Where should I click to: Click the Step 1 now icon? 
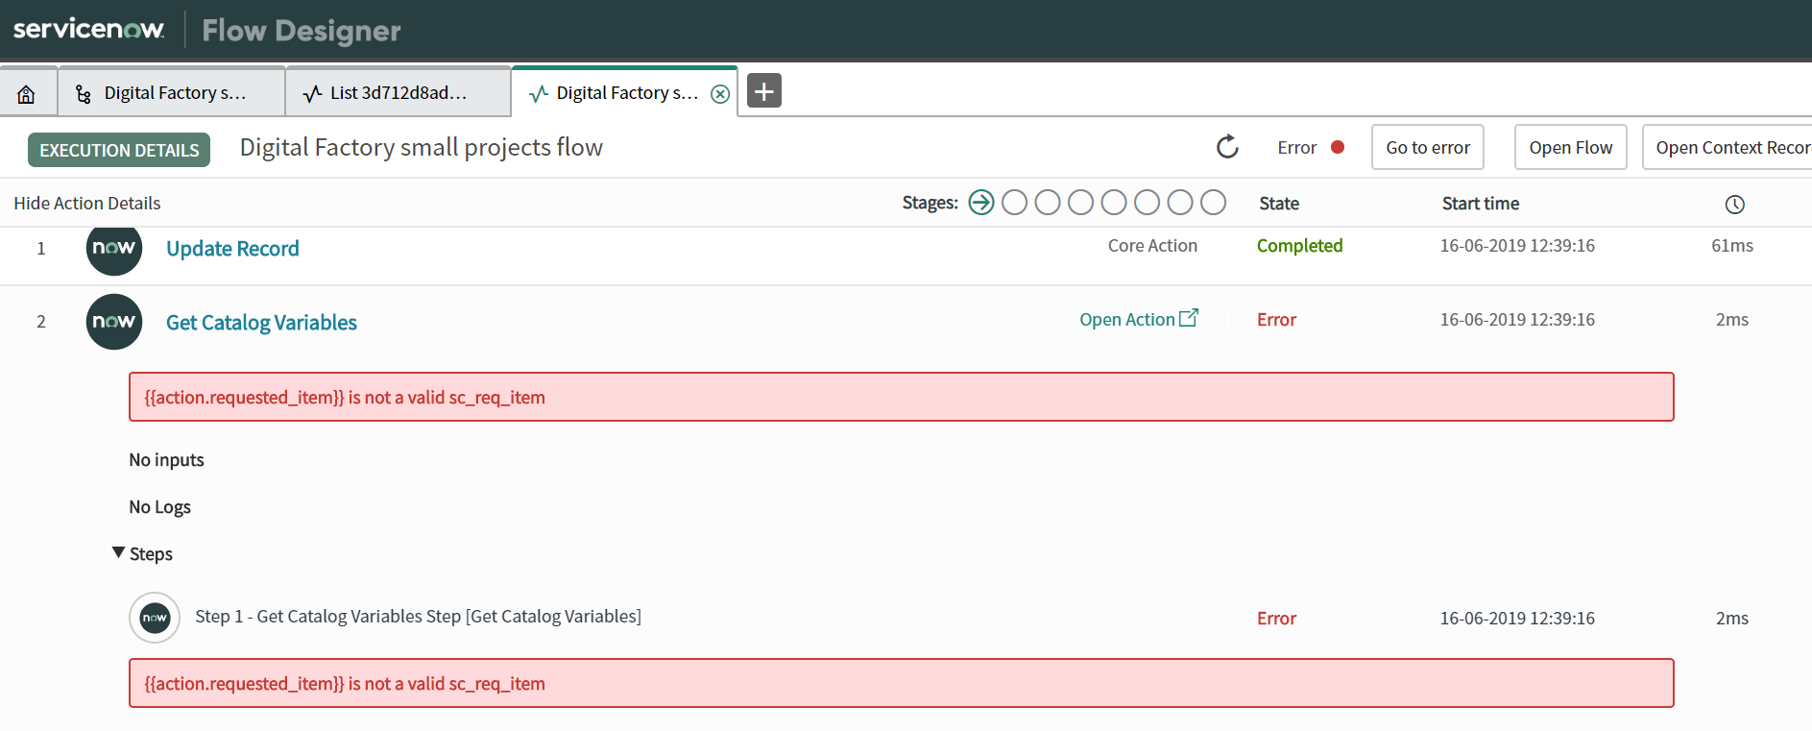click(155, 618)
